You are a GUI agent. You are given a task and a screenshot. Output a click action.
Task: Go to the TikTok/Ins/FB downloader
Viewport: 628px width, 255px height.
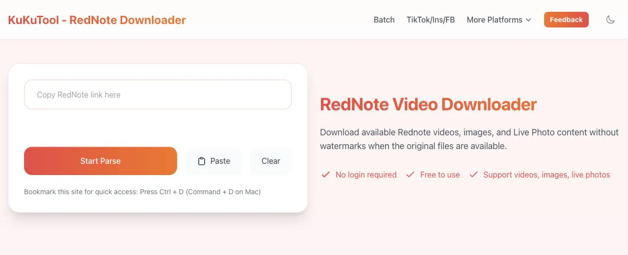click(x=431, y=20)
